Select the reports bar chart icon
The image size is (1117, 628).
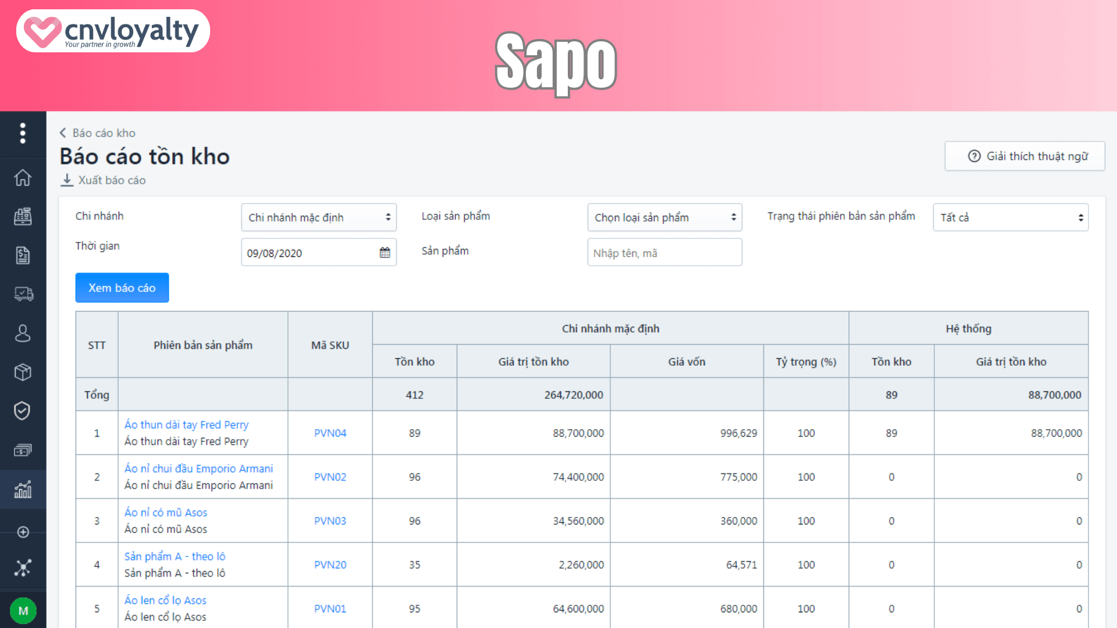pos(23,489)
